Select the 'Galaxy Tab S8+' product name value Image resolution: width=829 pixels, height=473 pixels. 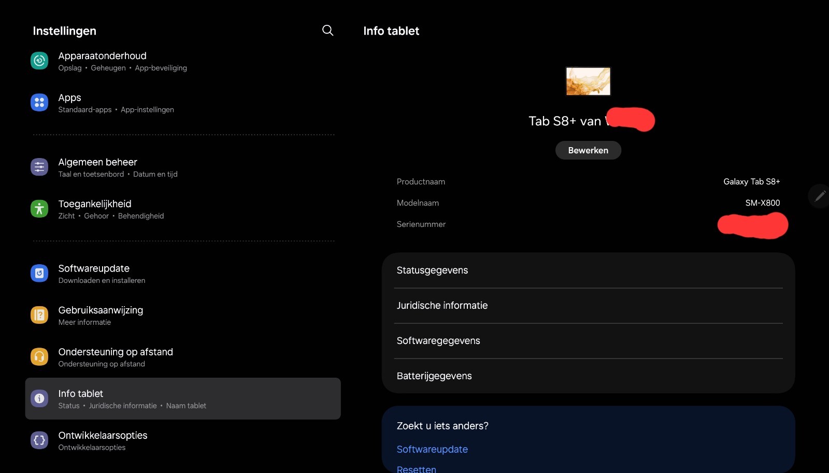coord(752,182)
